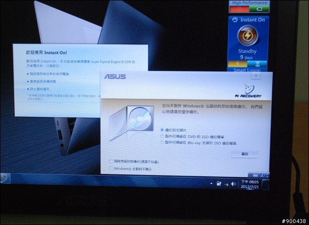Click the network tray icon
Image resolution: width=309 pixels, height=225 pixels.
pyautogui.click(x=226, y=184)
